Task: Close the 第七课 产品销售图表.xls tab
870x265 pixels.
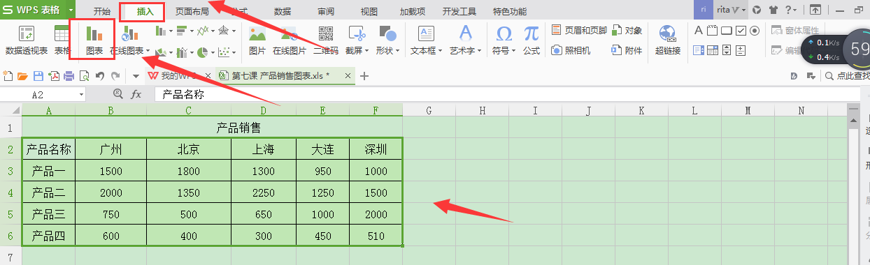Action: tap(348, 75)
